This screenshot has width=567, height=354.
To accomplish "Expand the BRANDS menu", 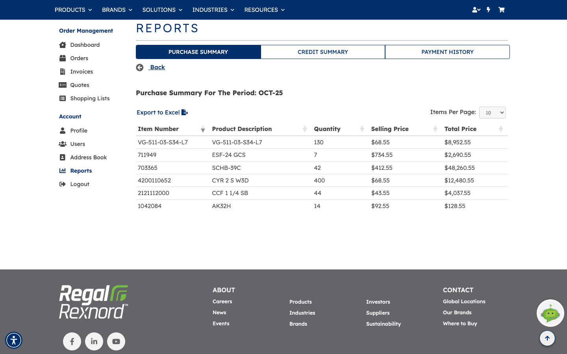I will pyautogui.click(x=117, y=10).
